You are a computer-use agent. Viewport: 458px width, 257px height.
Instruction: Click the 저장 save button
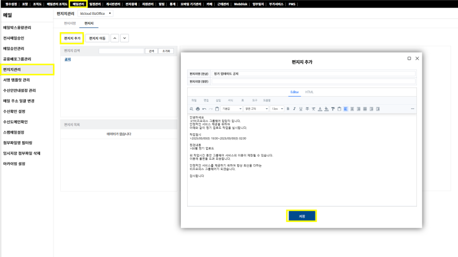click(301, 216)
